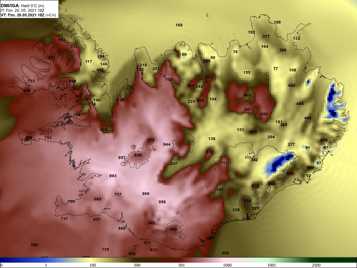Screen dimensions: 357x268
Task: Click the map value 653
Action: 210,152
